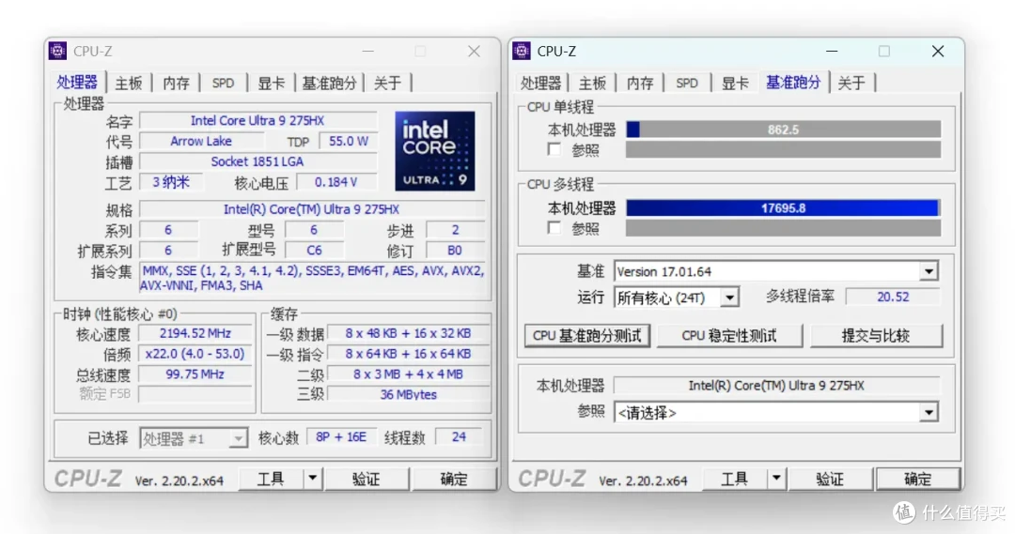Start CPU 稳定性测试

click(x=729, y=336)
